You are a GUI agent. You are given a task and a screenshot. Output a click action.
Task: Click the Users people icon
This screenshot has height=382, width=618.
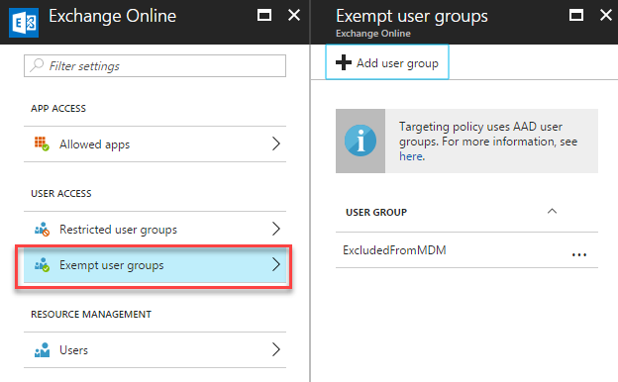click(42, 350)
